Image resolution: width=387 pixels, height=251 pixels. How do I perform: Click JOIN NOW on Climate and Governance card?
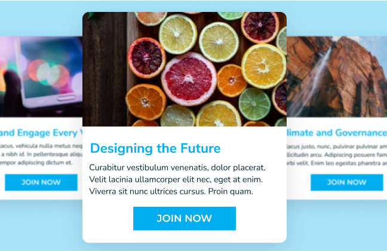click(x=347, y=182)
